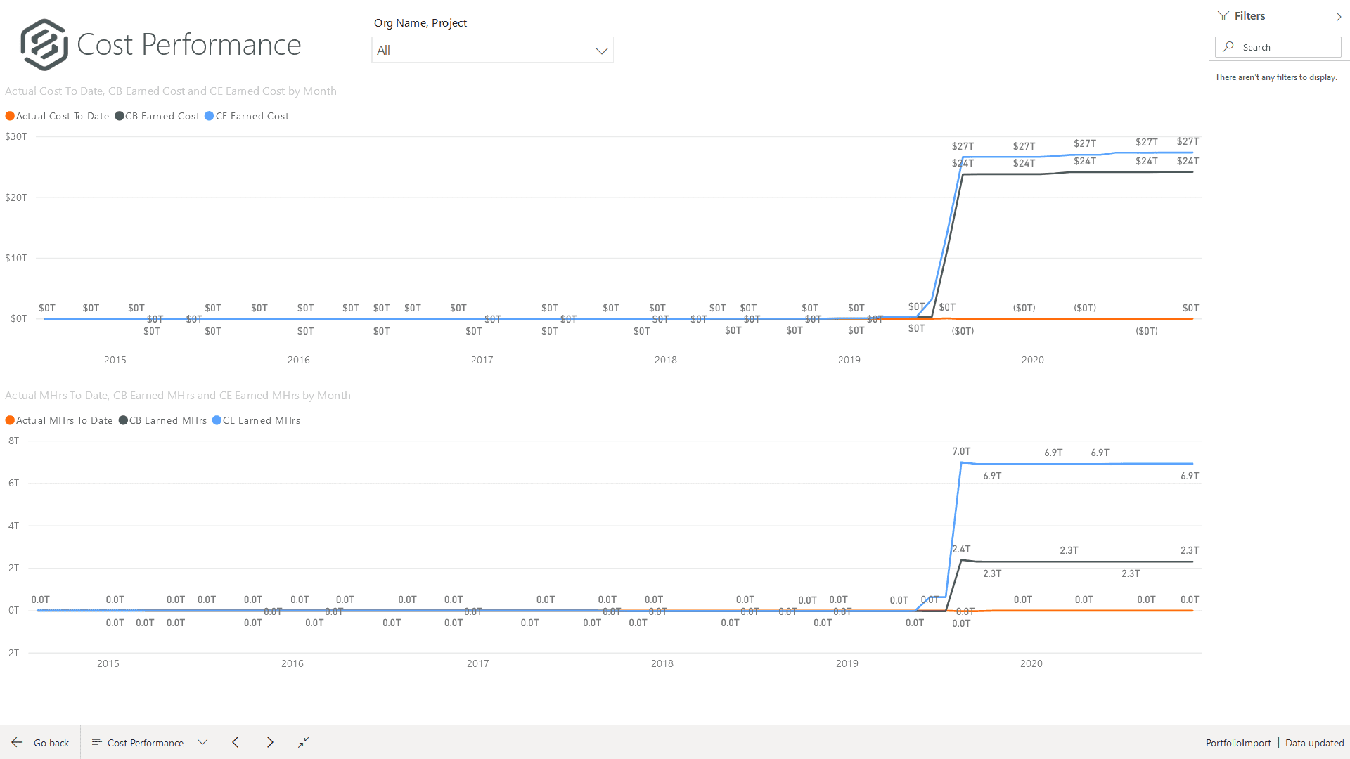Screen dimensions: 1350x759
Task: Click the 2016 label on the cost chart
Action: coord(298,360)
